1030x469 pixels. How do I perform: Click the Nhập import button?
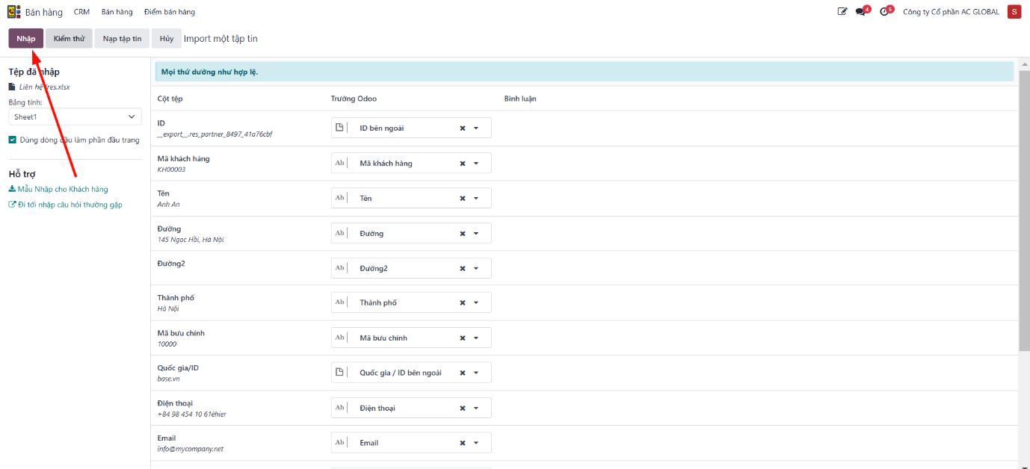(x=26, y=38)
